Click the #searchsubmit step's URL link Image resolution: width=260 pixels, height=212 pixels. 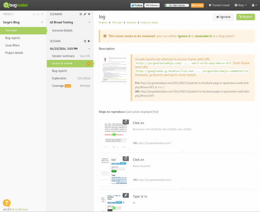tap(155, 180)
